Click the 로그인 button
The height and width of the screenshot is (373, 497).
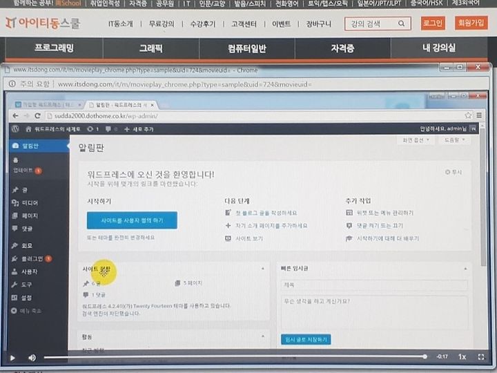(433, 23)
